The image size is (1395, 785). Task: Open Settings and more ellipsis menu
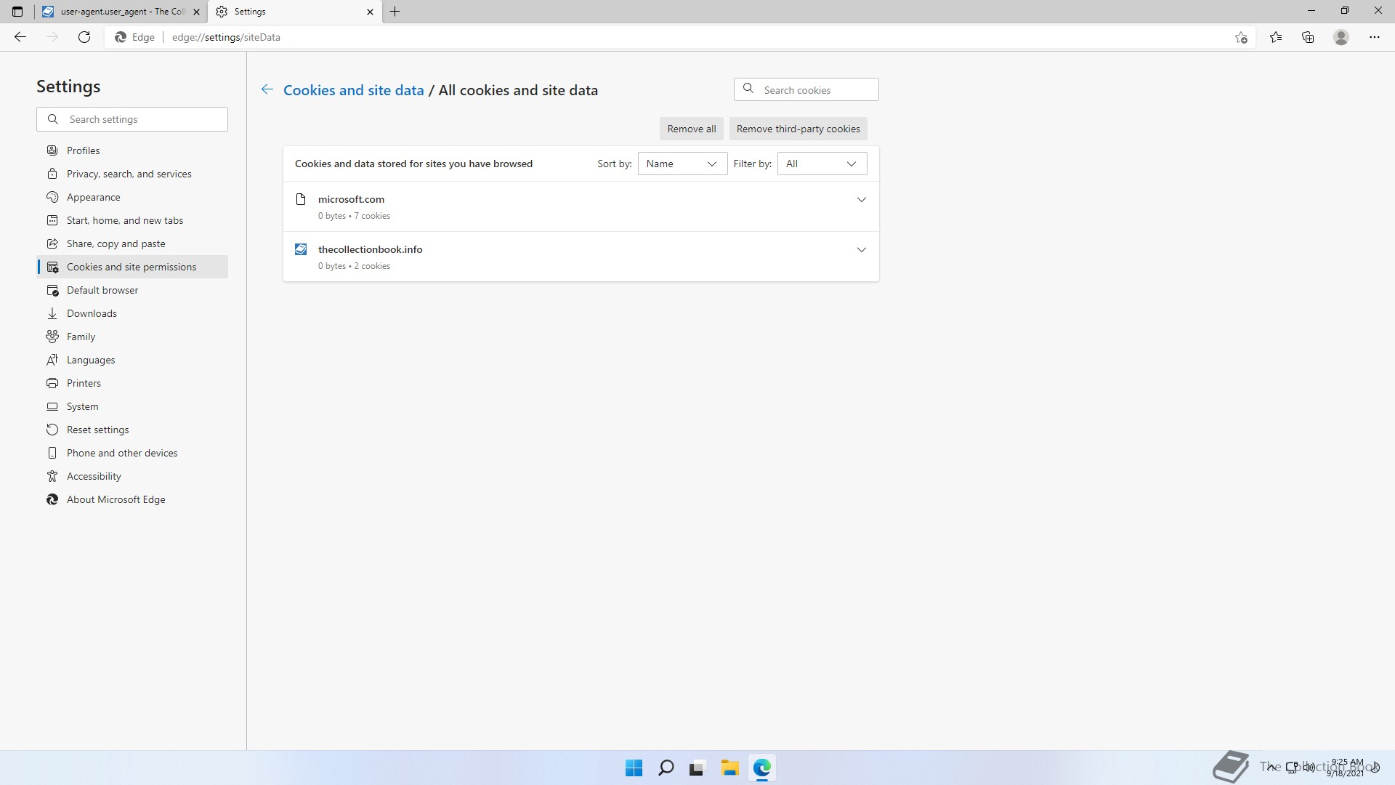(1374, 37)
